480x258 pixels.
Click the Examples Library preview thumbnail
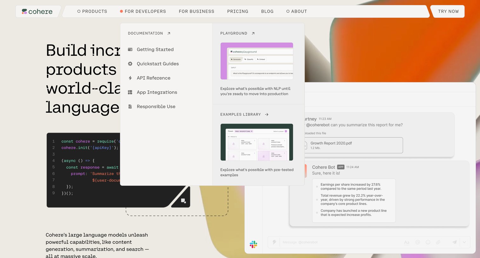coord(257,142)
